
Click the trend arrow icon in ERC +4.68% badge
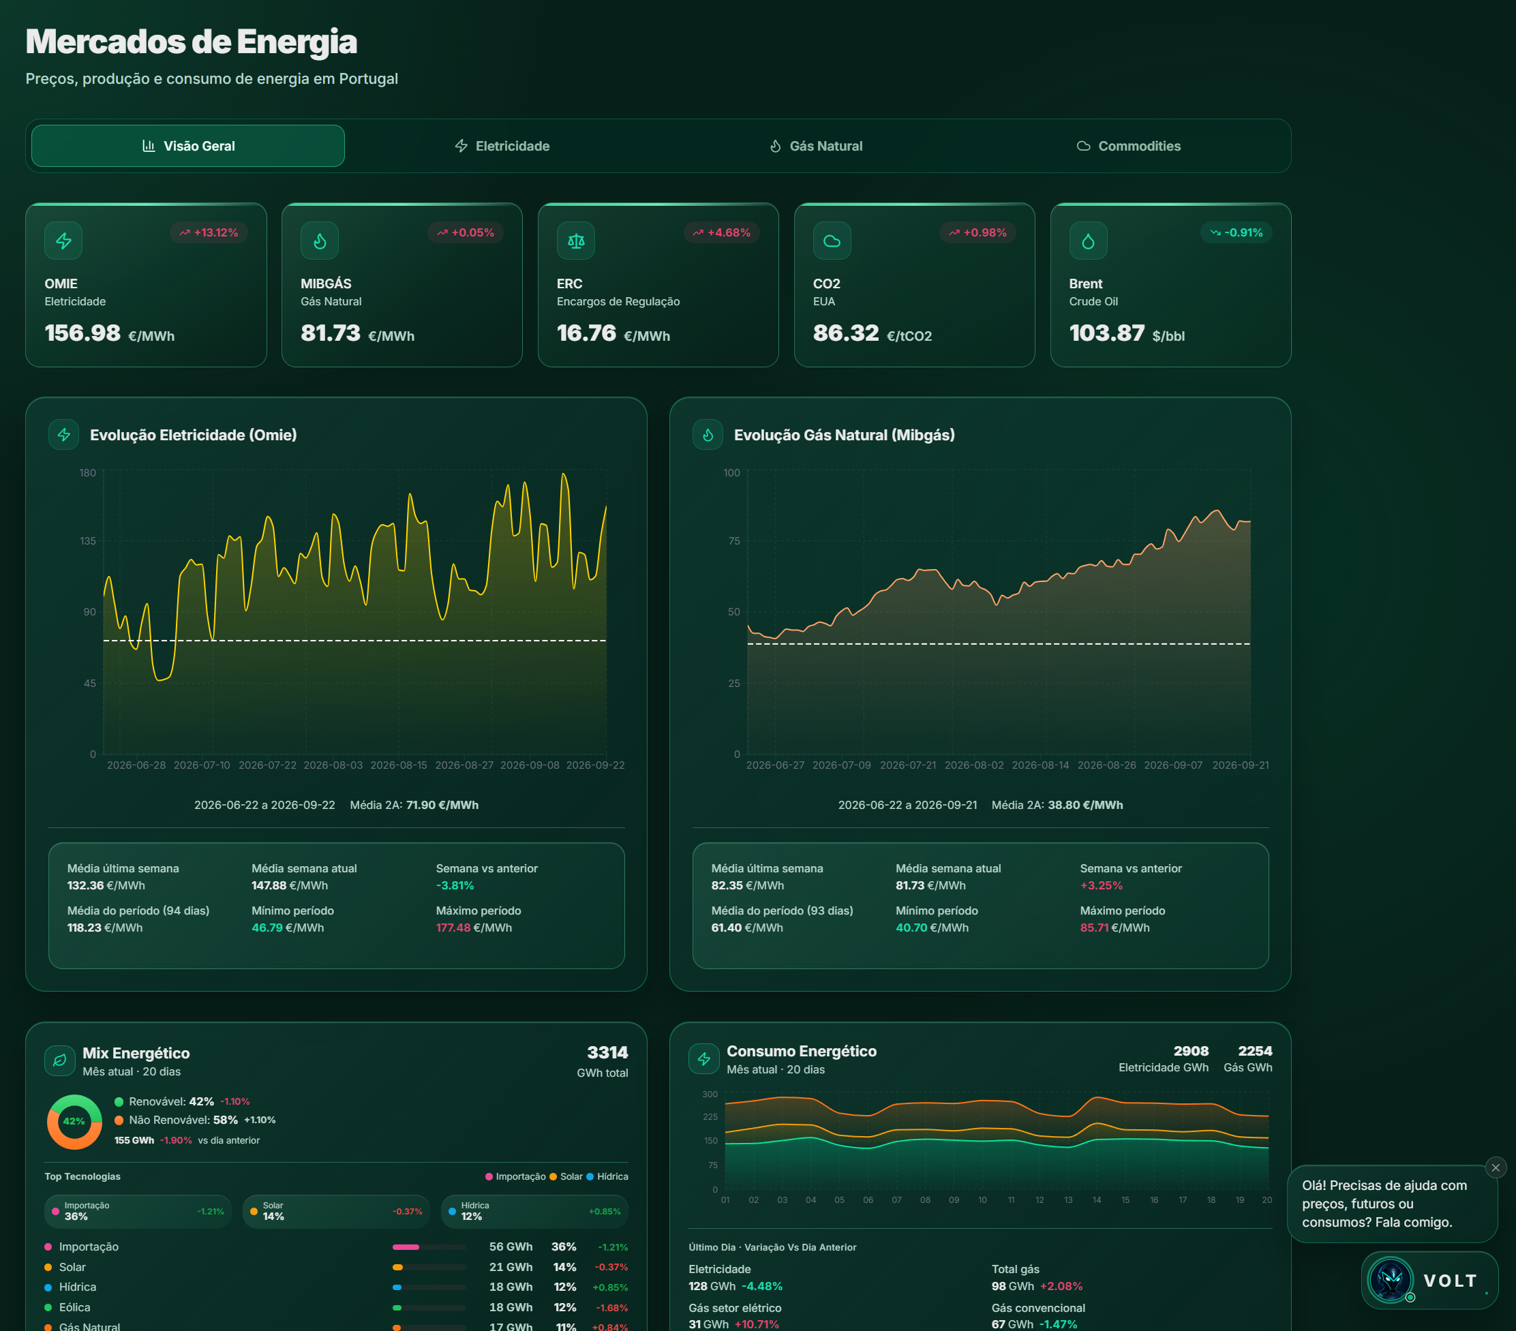pyautogui.click(x=698, y=233)
